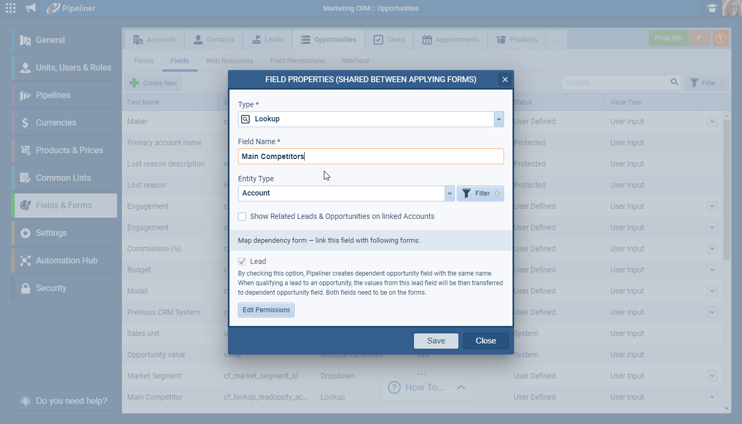Screen dimensions: 742x424
Task: Save the field properties
Action: (436, 341)
